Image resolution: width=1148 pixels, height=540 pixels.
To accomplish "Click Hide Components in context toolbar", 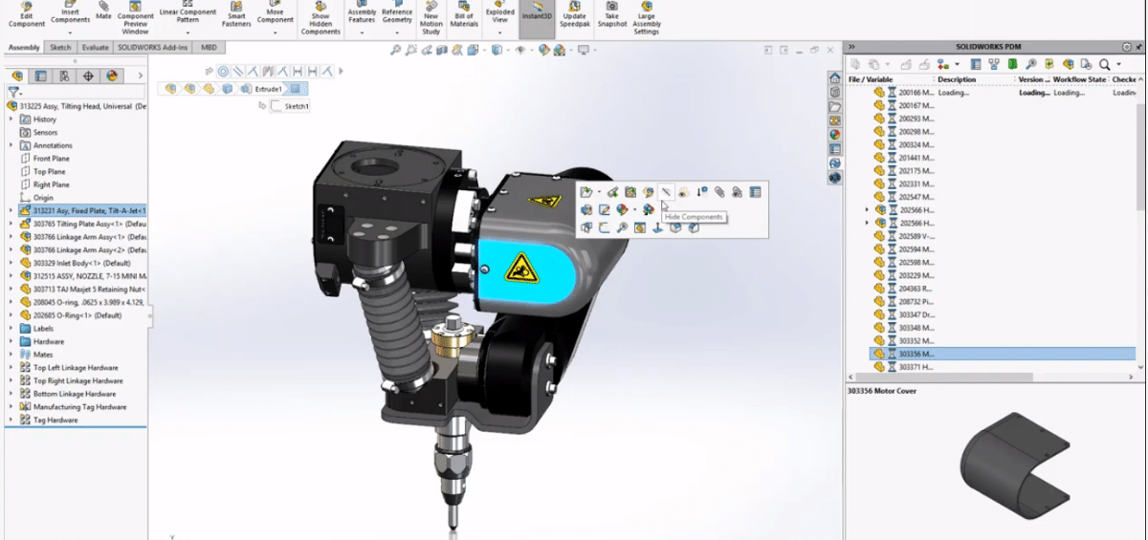I will tap(666, 192).
